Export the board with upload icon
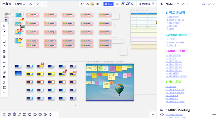Image resolution: width=218 pixels, height=118 pixels. (x=30, y=4)
